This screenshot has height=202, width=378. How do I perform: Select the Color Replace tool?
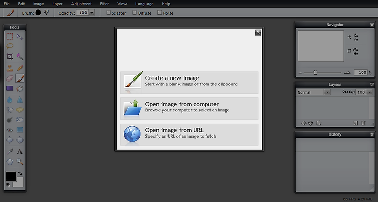(20, 88)
